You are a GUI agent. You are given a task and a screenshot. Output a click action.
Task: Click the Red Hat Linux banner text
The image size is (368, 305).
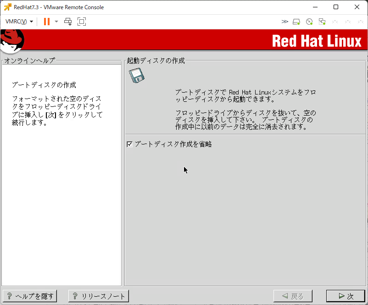317,41
